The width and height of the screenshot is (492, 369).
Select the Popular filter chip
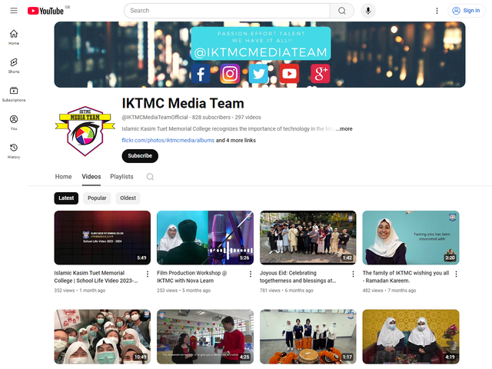(x=97, y=198)
